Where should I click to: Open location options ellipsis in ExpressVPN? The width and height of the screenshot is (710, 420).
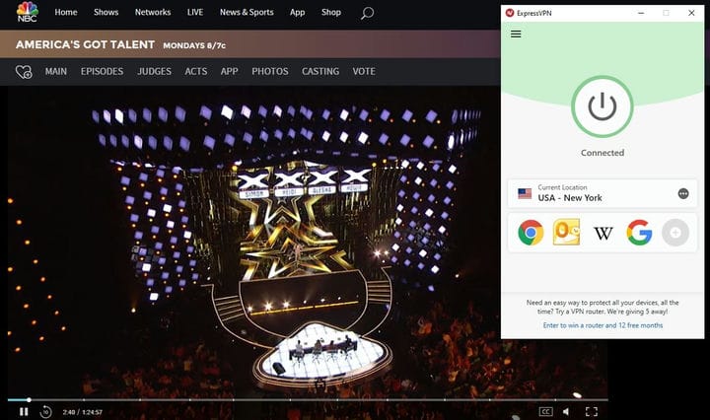683,193
